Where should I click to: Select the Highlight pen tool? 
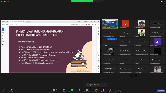coord(3,35)
